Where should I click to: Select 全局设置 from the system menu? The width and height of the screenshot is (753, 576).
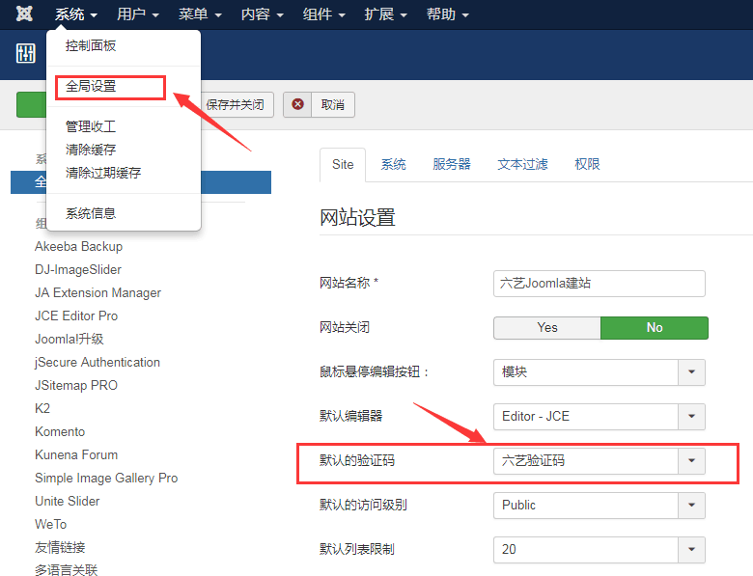(91, 86)
